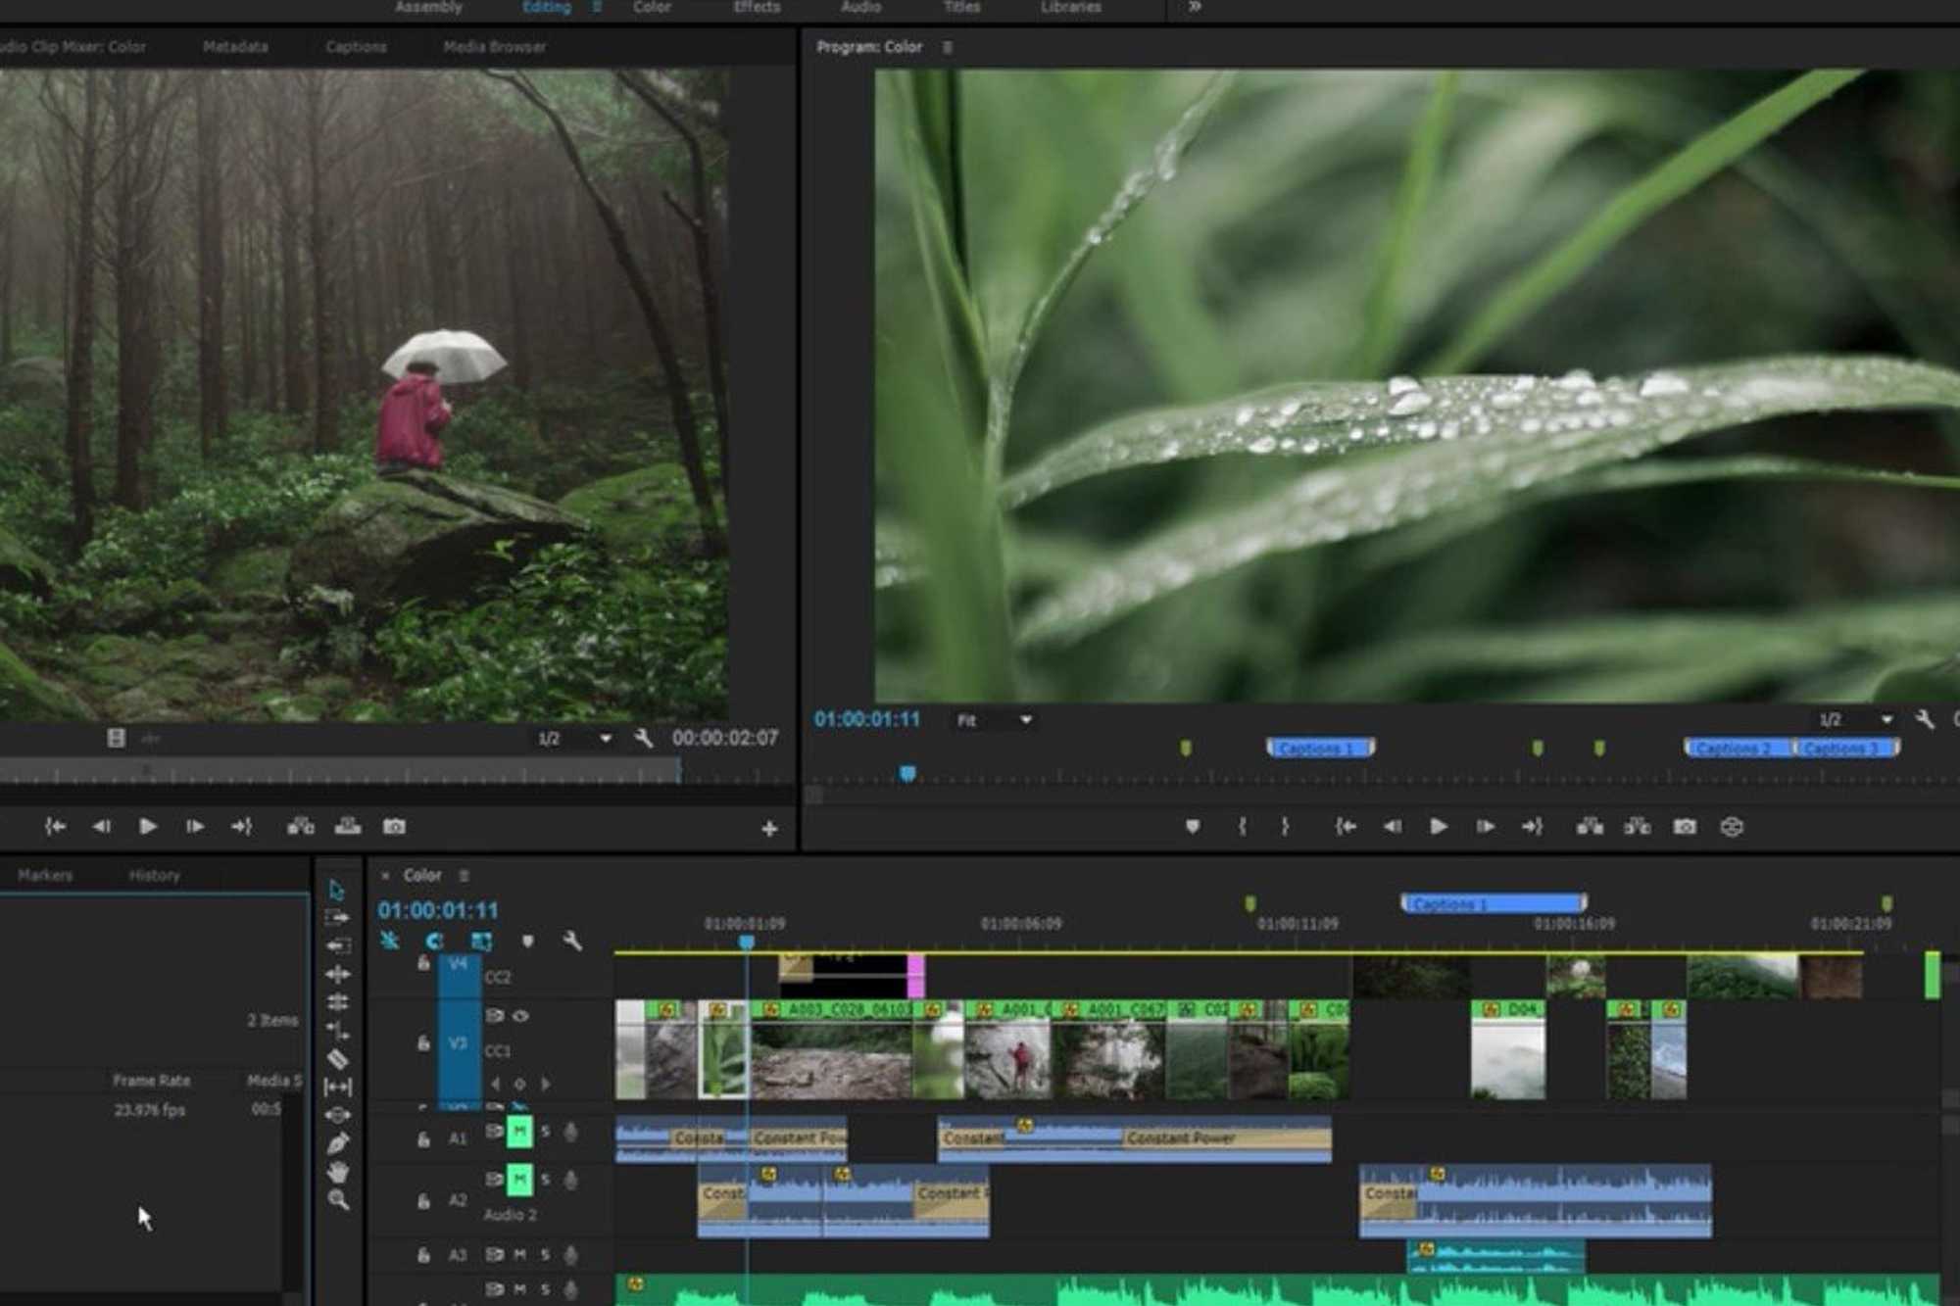1960x1306 pixels.
Task: Select the Zoom magnifier tool
Action: 338,1200
